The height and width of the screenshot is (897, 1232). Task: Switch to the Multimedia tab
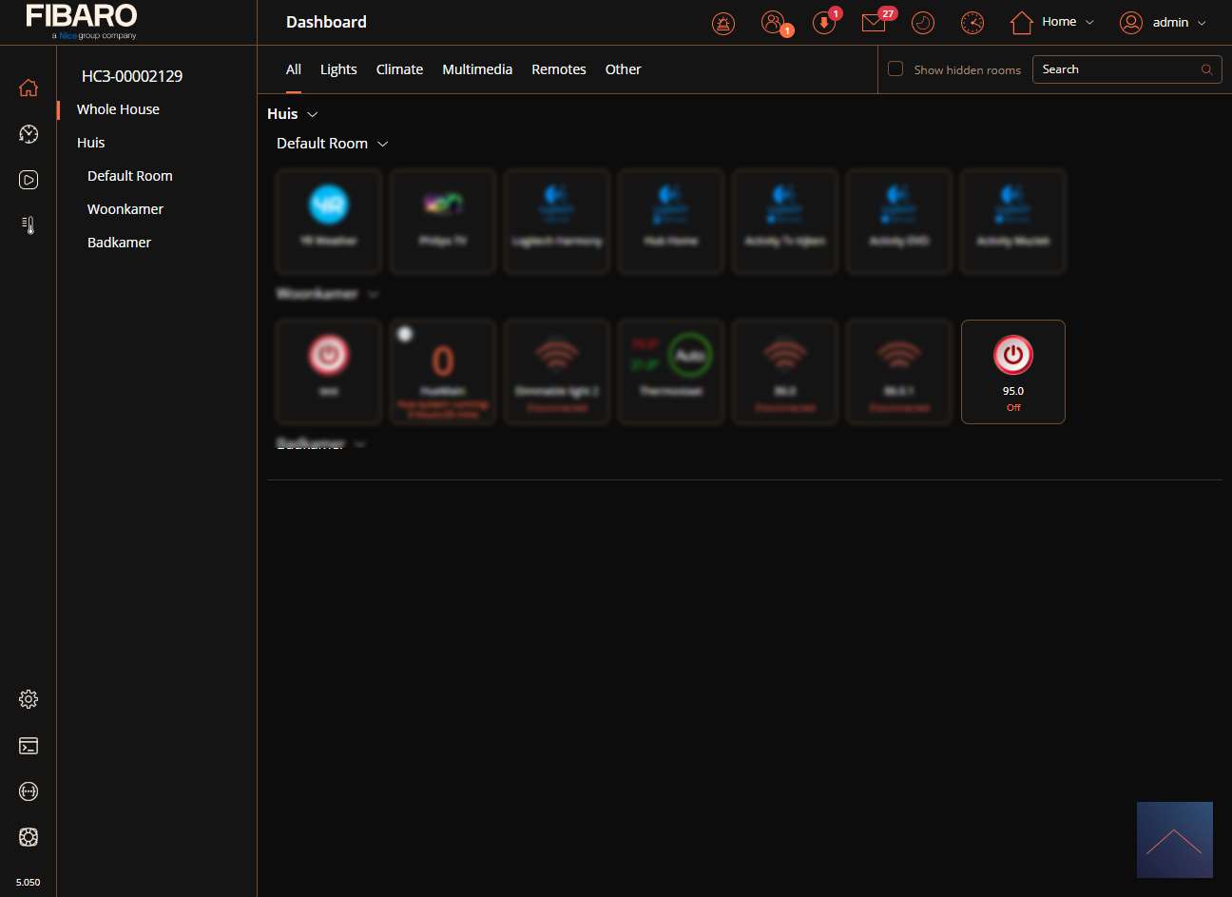click(477, 69)
